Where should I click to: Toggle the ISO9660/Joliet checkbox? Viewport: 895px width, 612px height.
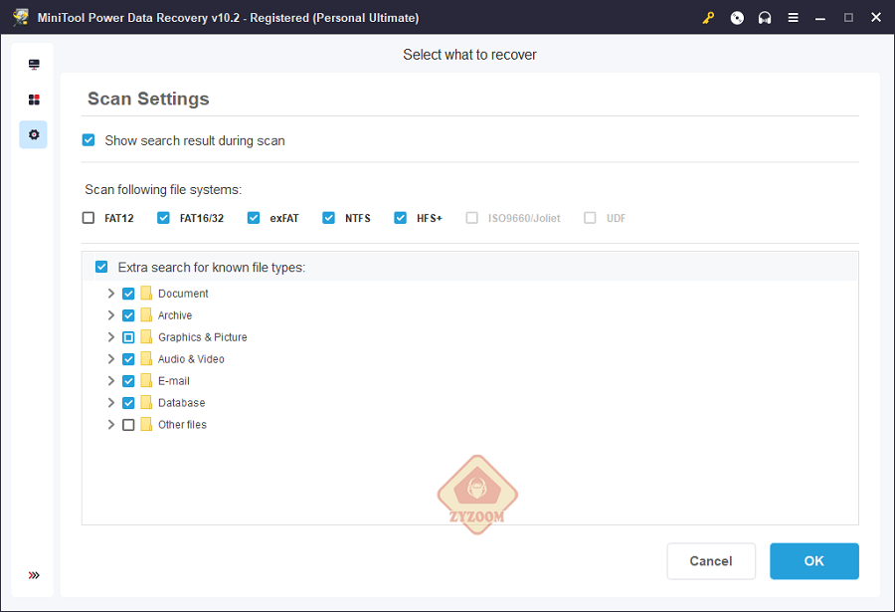[x=472, y=218]
